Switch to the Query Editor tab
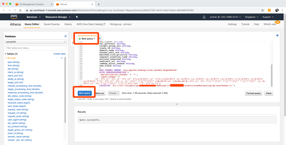Viewport: 286px width, 145px height. [x=32, y=24]
